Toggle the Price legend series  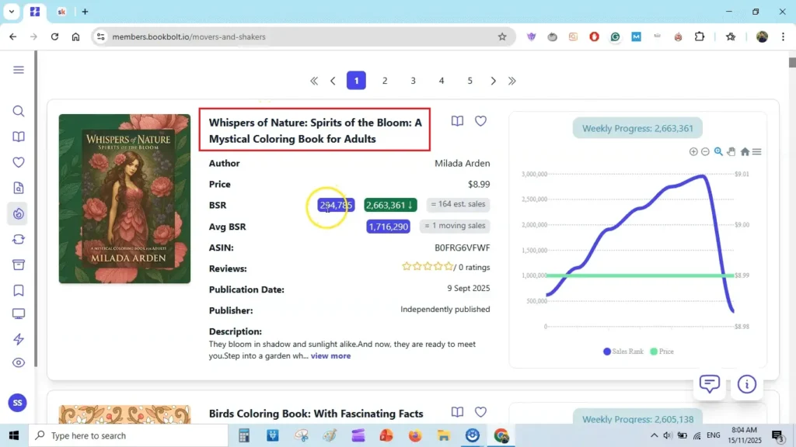pyautogui.click(x=662, y=352)
